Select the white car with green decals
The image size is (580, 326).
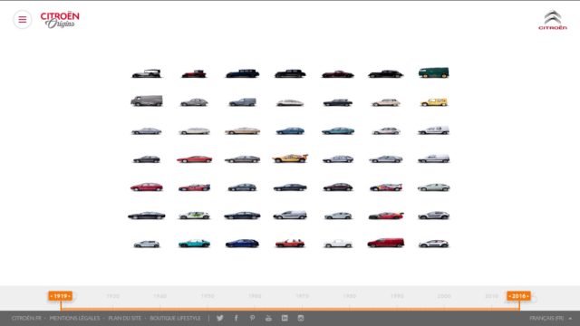194,216
